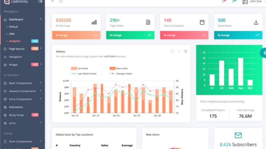
Task: Click the Extra Components icon
Action: pyautogui.click(x=5, y=99)
